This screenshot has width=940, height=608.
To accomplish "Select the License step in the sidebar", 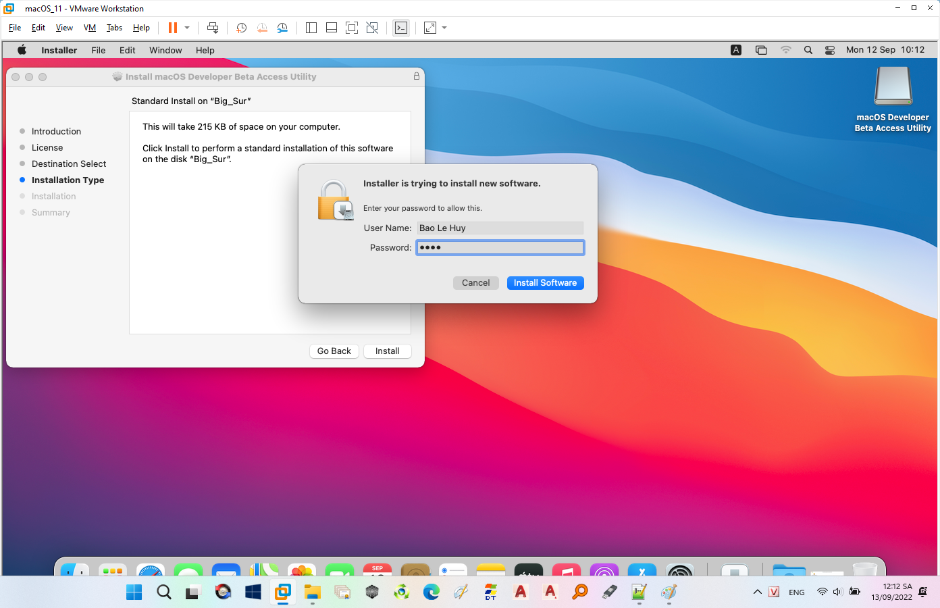I will (x=47, y=148).
